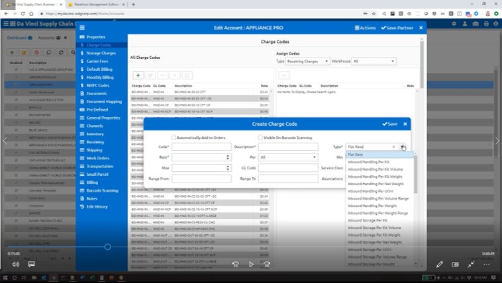Toggle the hamburger menu in Edit Account sidebar

(82, 28)
